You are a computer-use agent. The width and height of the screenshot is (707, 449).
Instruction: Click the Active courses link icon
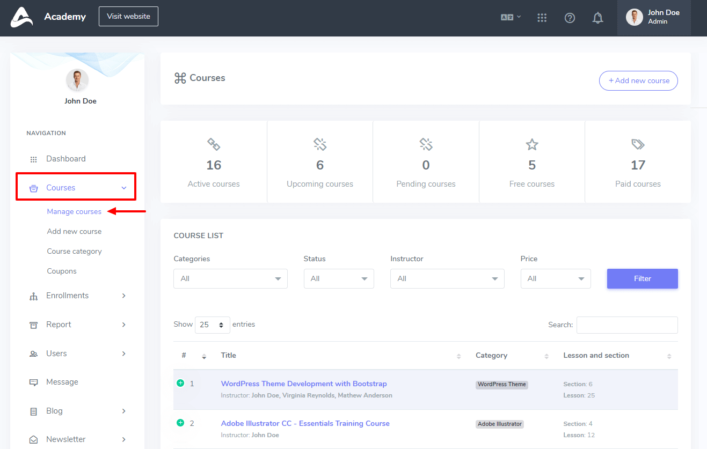click(x=214, y=144)
